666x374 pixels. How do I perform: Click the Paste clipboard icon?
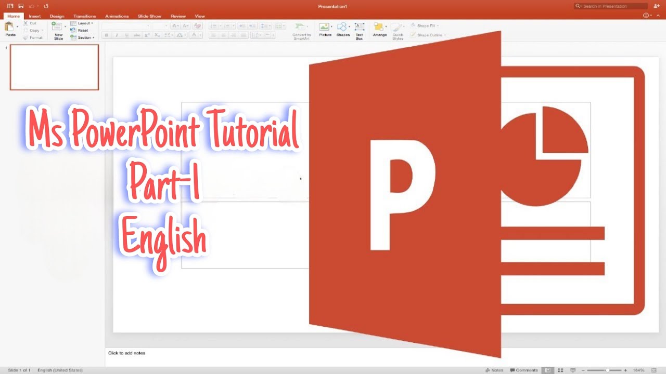pos(9,27)
